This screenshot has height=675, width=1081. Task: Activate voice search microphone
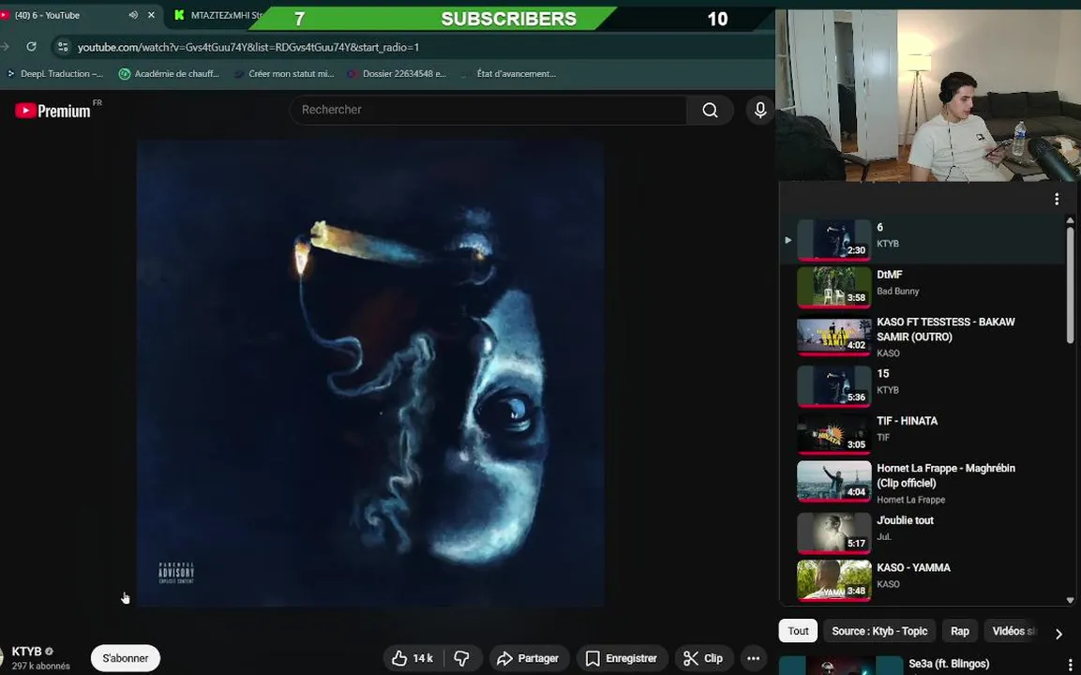759,110
